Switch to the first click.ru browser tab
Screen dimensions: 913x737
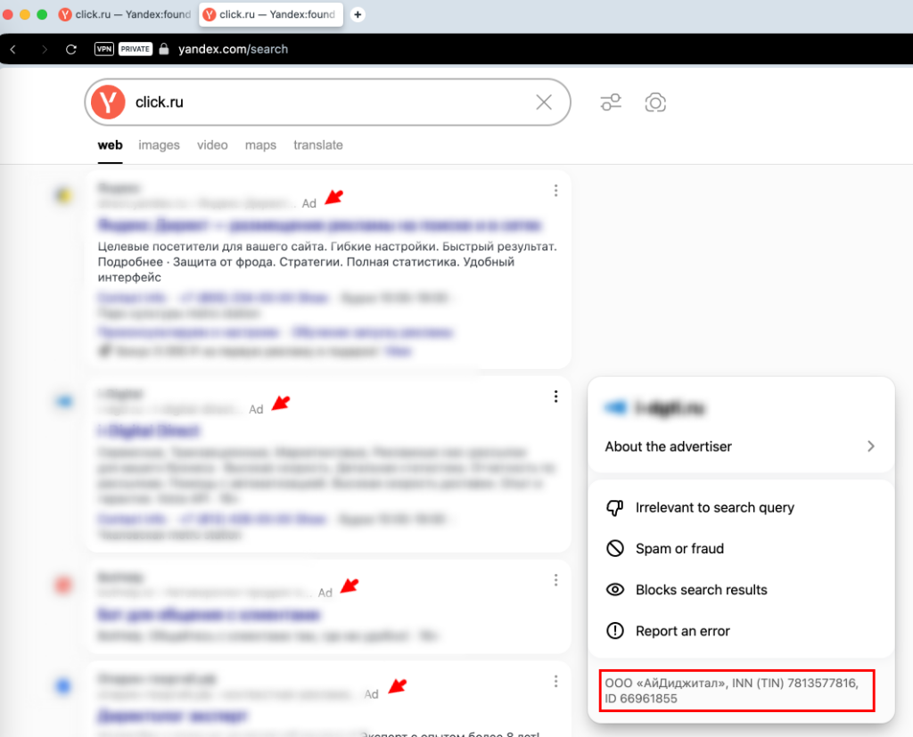(125, 14)
